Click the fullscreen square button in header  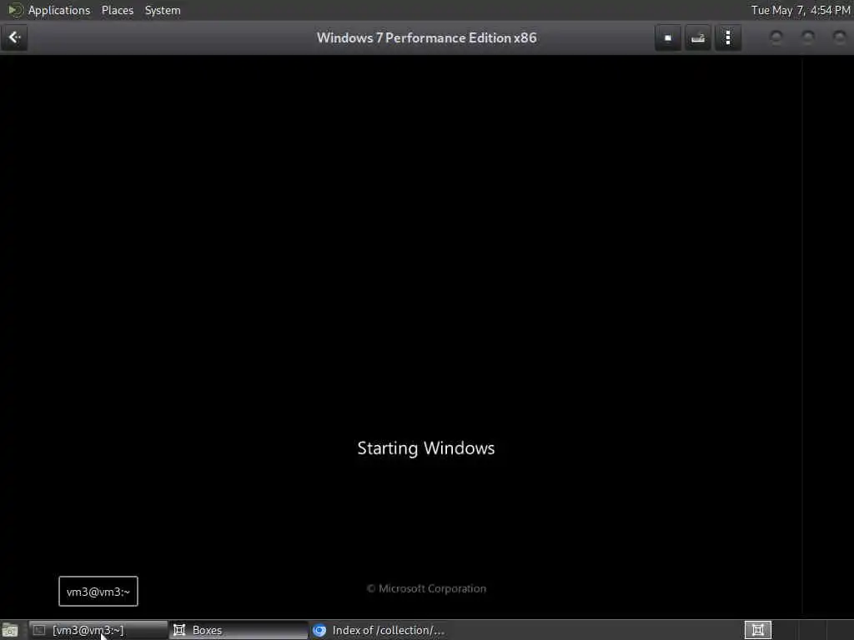coord(668,38)
